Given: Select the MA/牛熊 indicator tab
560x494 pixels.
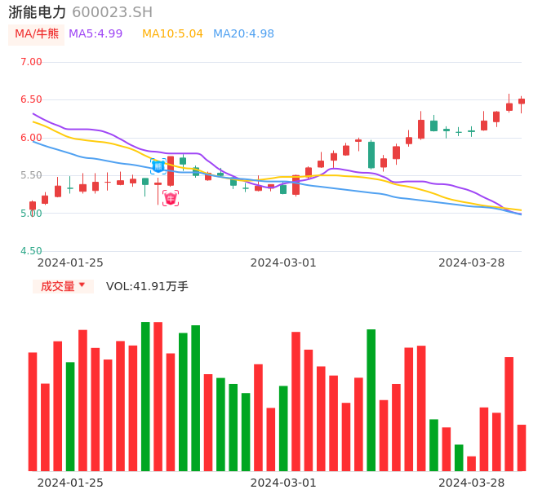Looking at the screenshot, I should [37, 34].
